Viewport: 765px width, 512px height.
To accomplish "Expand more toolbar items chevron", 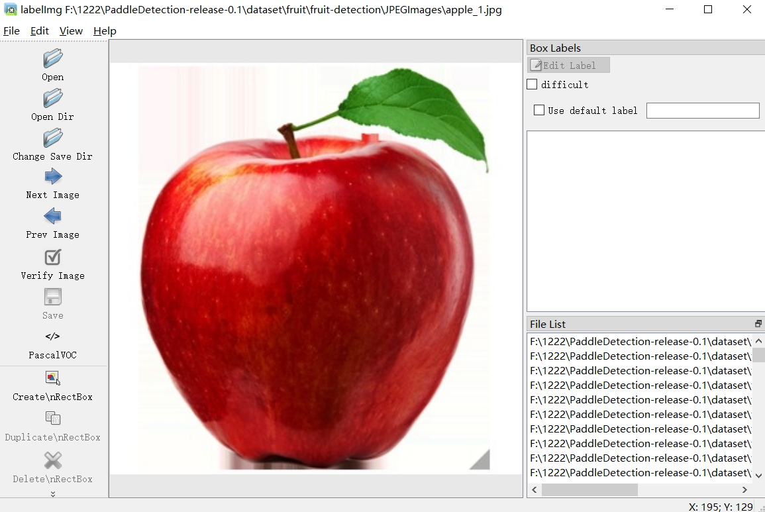I will coord(53,494).
